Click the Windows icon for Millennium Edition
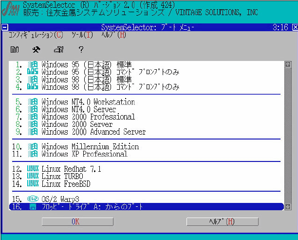The width and height of the screenshot is (298, 240). click(33, 147)
